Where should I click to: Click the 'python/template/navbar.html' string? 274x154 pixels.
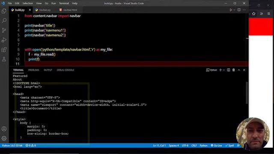click(x=66, y=50)
